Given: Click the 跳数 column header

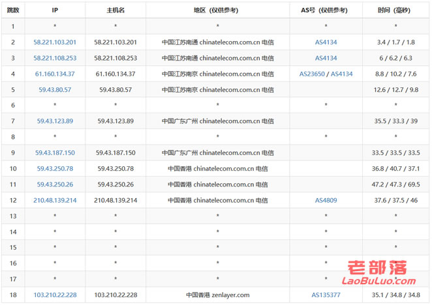Looking at the screenshot, I should (x=13, y=10).
